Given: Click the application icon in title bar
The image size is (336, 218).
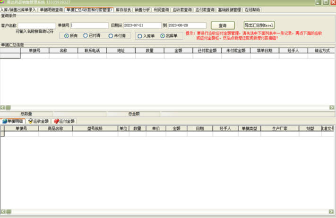Looking at the screenshot, I should coord(2,2).
